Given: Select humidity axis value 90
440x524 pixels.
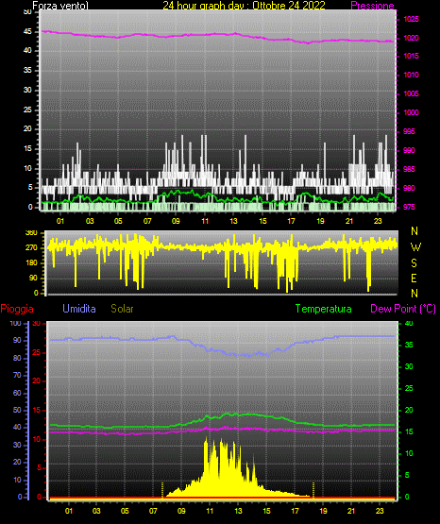Looking at the screenshot, I should pyautogui.click(x=17, y=340).
